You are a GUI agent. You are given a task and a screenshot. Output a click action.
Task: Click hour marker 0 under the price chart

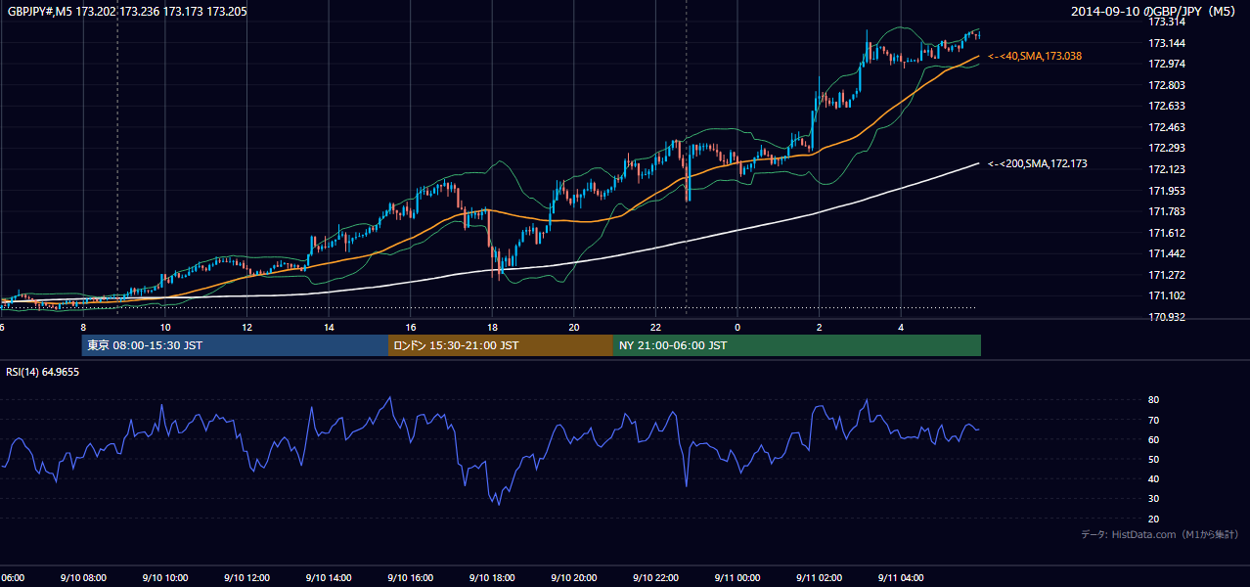737,327
